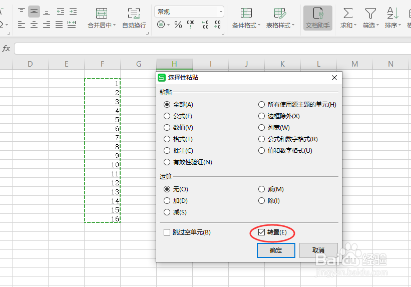Close the 选择性粘贴 dialog
411x287 pixels.
[x=334, y=78]
